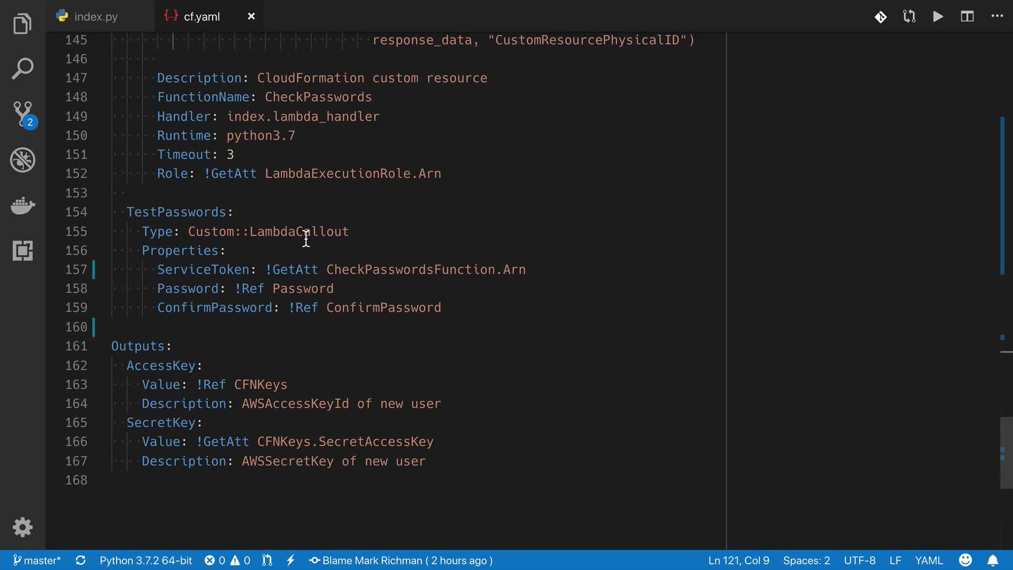Click the feedback smiley icon

tap(966, 560)
